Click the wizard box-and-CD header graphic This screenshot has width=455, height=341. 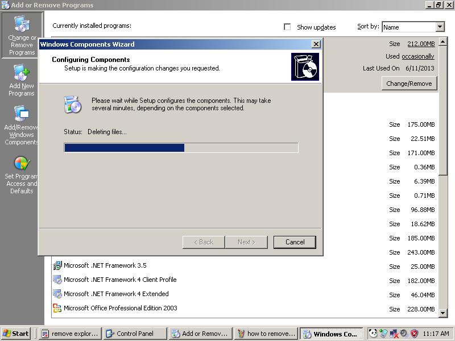coord(305,66)
